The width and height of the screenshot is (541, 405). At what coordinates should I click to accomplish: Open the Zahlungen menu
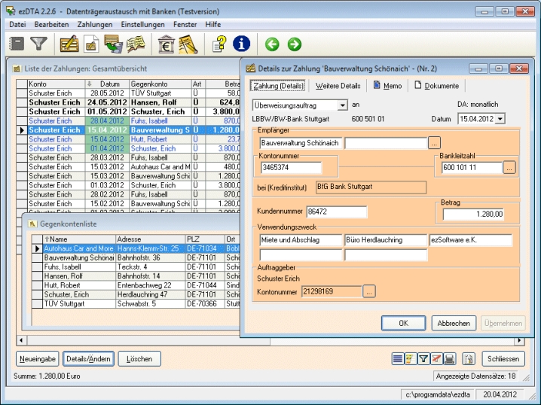pyautogui.click(x=94, y=24)
